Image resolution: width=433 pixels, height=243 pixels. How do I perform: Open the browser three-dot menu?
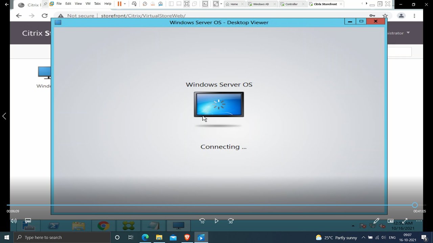[x=414, y=16]
